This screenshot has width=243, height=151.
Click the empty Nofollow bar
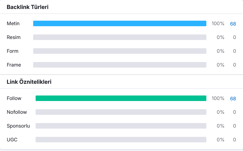[x=121, y=112]
